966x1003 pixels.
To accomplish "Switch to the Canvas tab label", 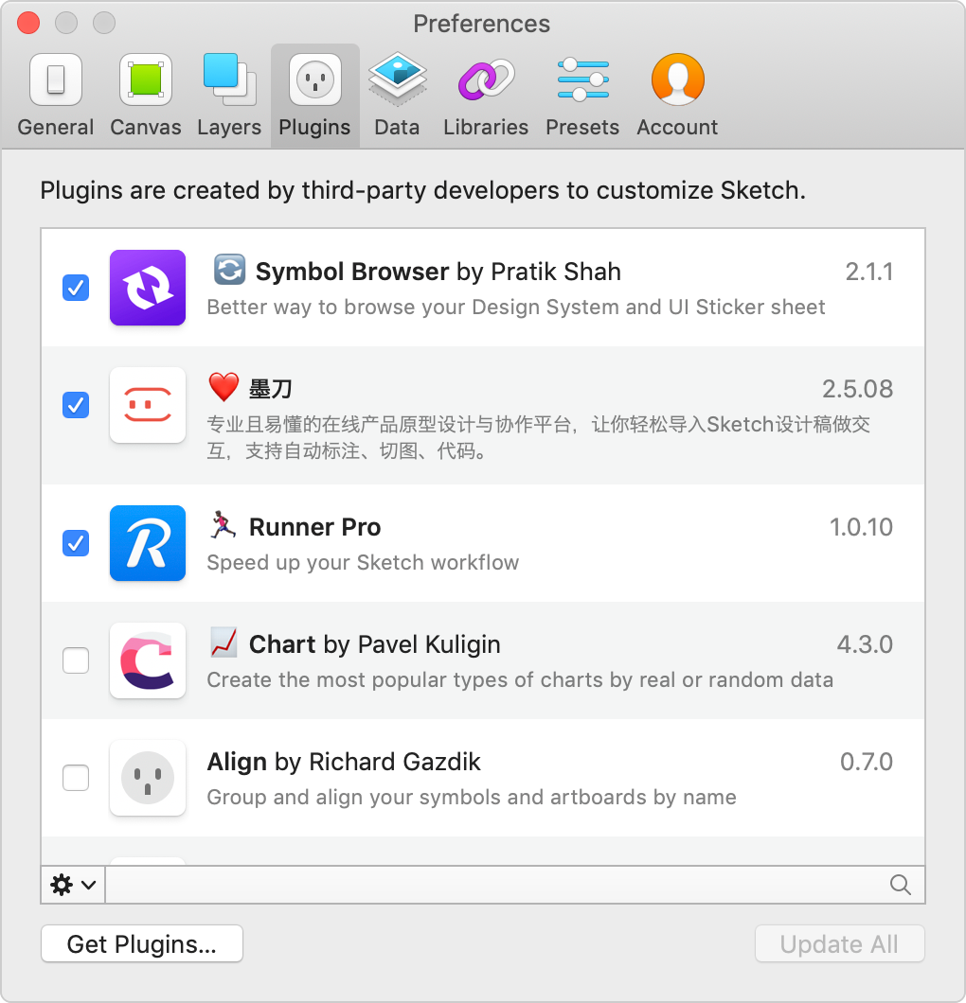I will point(146,128).
